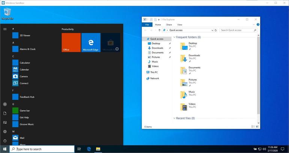Refresh the Quick access address bar
The width and height of the screenshot is (289, 153).
click(x=216, y=30)
